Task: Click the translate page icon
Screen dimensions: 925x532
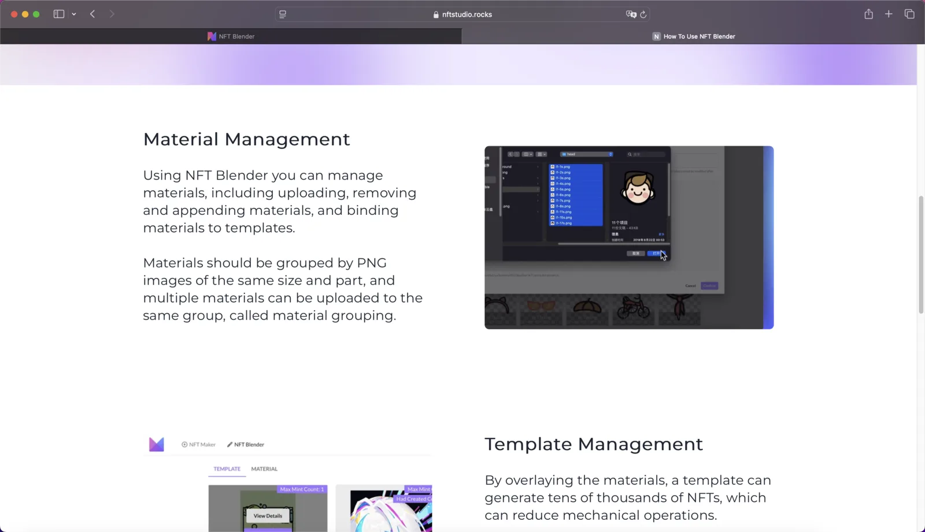Action: tap(631, 14)
